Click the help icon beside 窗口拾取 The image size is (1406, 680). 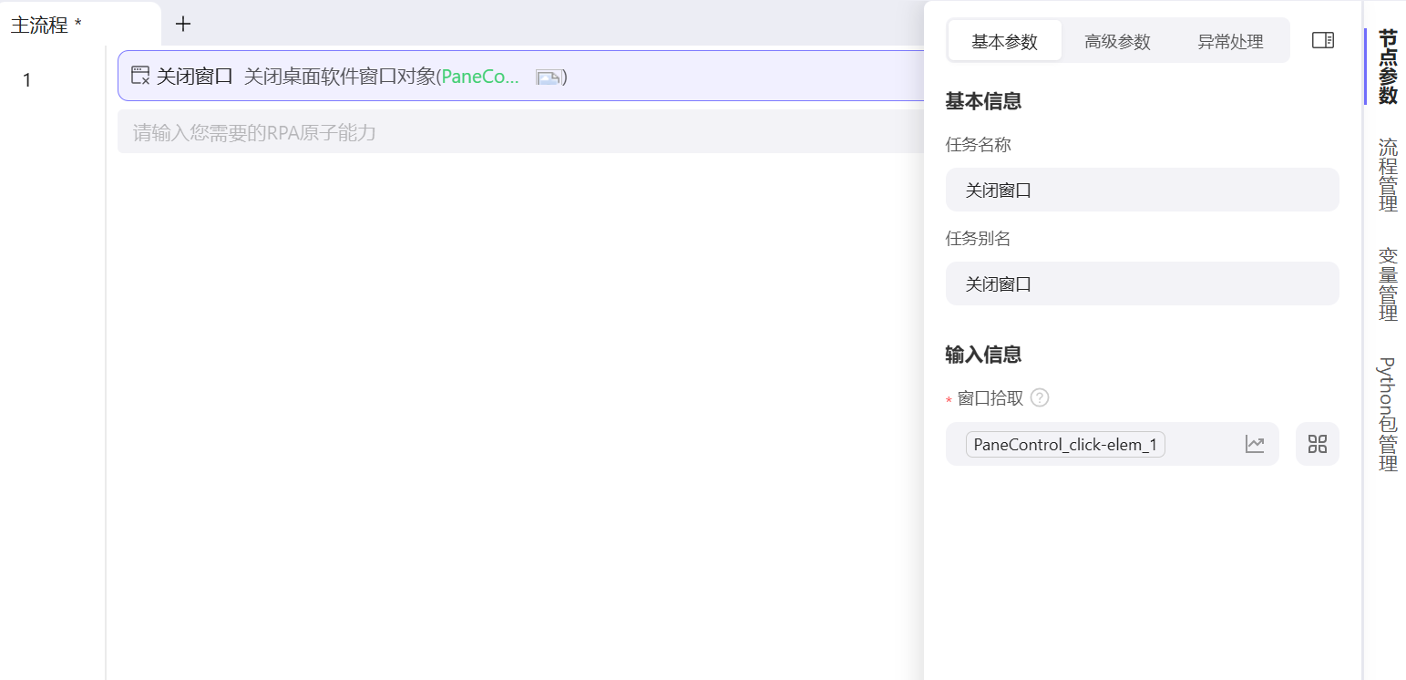pos(1040,397)
